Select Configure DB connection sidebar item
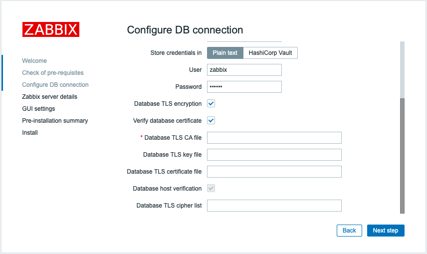Image resolution: width=427 pixels, height=254 pixels. [55, 85]
